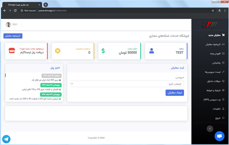
Task: Click news item about live view service 532
Action: click(x=34, y=99)
